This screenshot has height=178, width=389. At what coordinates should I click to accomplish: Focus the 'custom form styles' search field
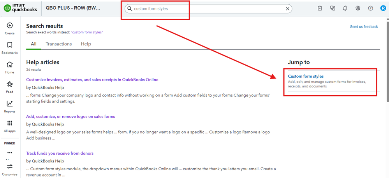tap(208, 9)
